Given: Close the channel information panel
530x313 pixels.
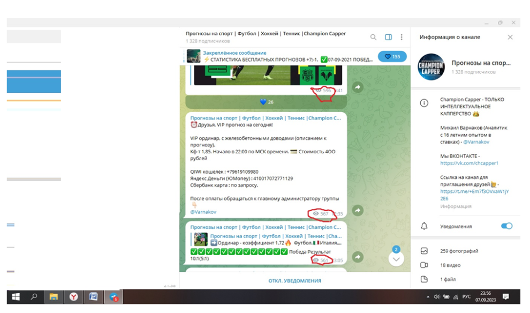Looking at the screenshot, I should [x=510, y=37].
